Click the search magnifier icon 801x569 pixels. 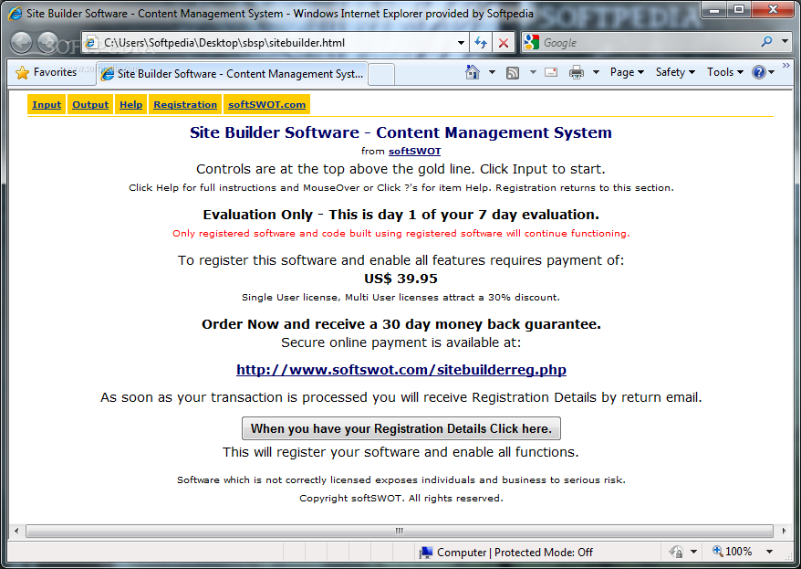(x=766, y=42)
